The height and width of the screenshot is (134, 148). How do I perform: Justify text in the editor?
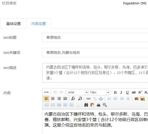coord(65,99)
